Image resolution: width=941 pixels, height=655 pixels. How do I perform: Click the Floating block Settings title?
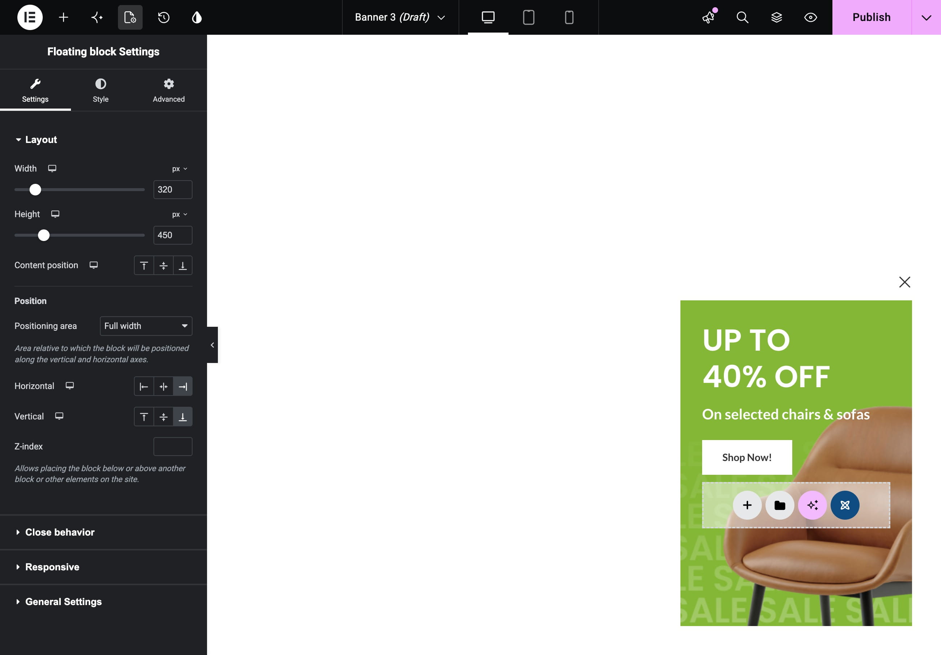[103, 52]
